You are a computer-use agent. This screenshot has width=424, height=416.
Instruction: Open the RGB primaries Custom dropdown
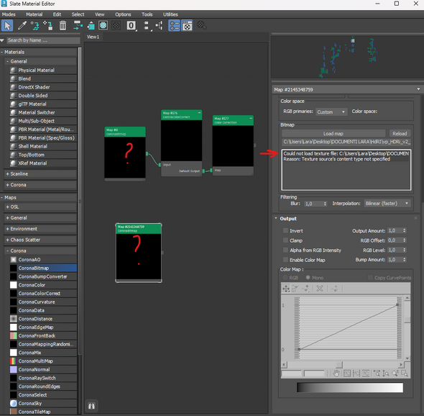tap(331, 112)
